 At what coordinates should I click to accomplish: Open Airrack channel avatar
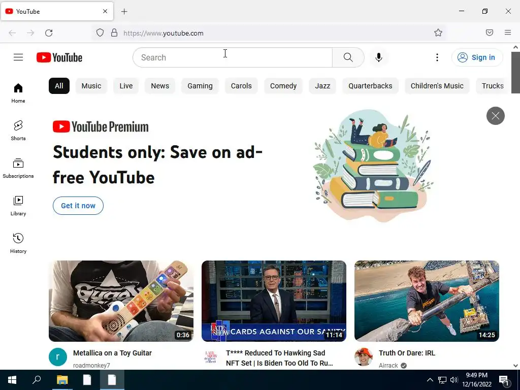(364, 357)
